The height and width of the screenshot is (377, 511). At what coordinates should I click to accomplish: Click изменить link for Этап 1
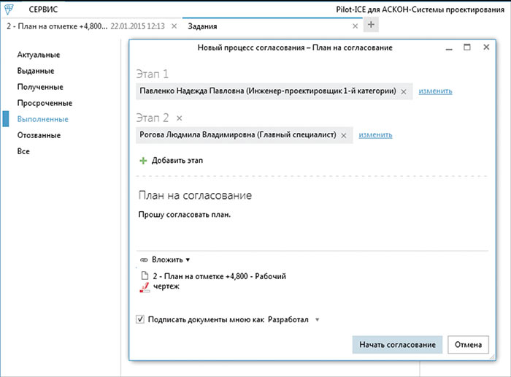click(435, 91)
